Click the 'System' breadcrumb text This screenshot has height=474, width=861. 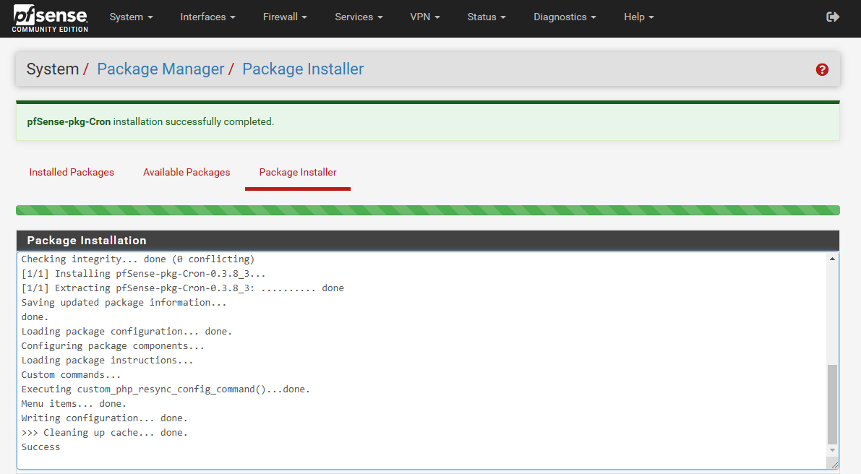pyautogui.click(x=53, y=69)
